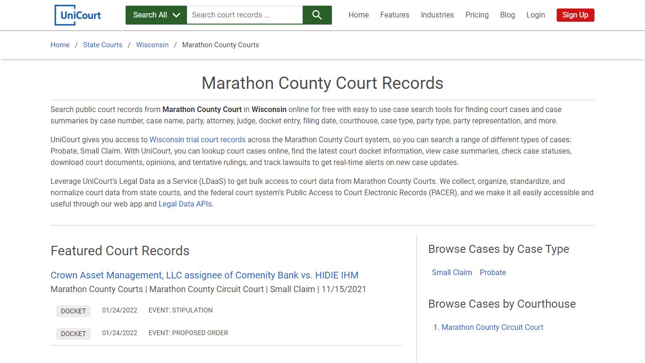Screen dimensions: 645x363
Task: Go to State Courts breadcrumb
Action: coord(102,45)
